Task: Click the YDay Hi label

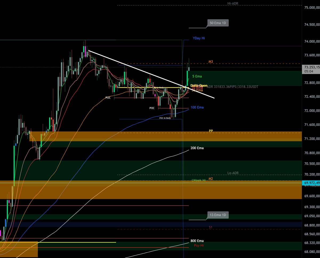Action: pos(199,38)
